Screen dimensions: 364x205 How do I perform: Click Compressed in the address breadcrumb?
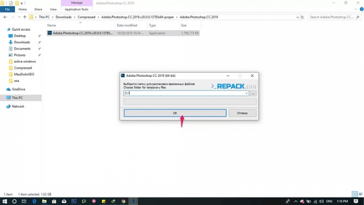point(86,17)
